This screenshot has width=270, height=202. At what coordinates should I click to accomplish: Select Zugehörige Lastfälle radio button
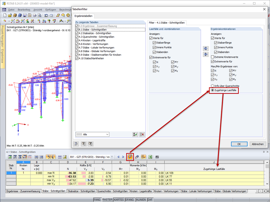coord(212,90)
